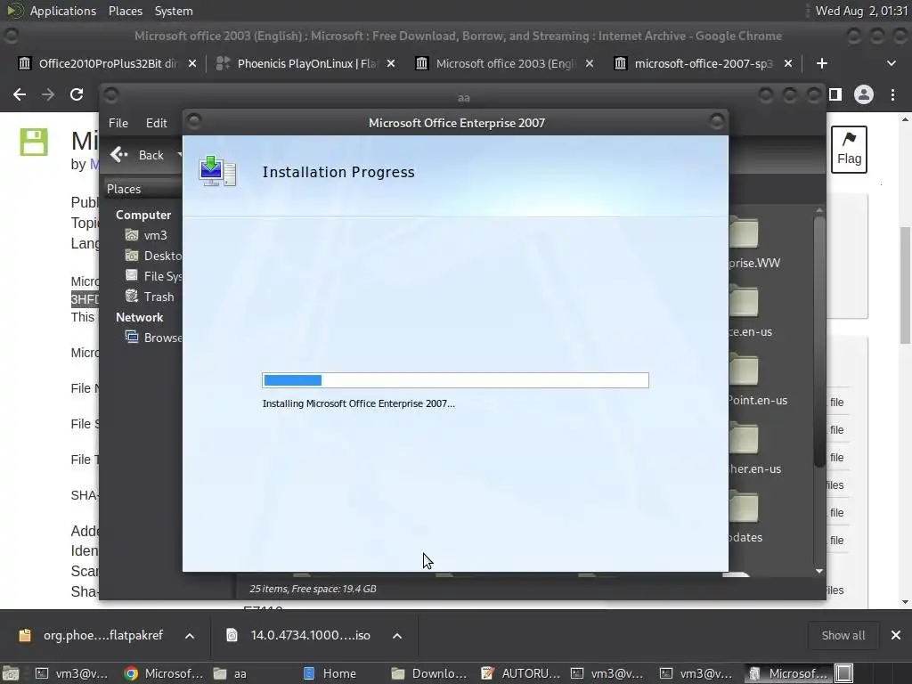Open org.phoe...flatpakref download item
The image size is (912, 684).
tap(92, 635)
